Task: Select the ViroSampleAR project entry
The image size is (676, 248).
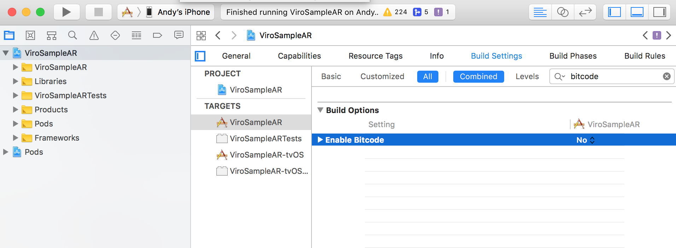Action: [x=250, y=90]
